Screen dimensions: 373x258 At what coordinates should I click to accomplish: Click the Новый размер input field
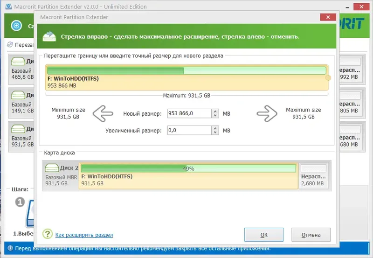(189, 113)
